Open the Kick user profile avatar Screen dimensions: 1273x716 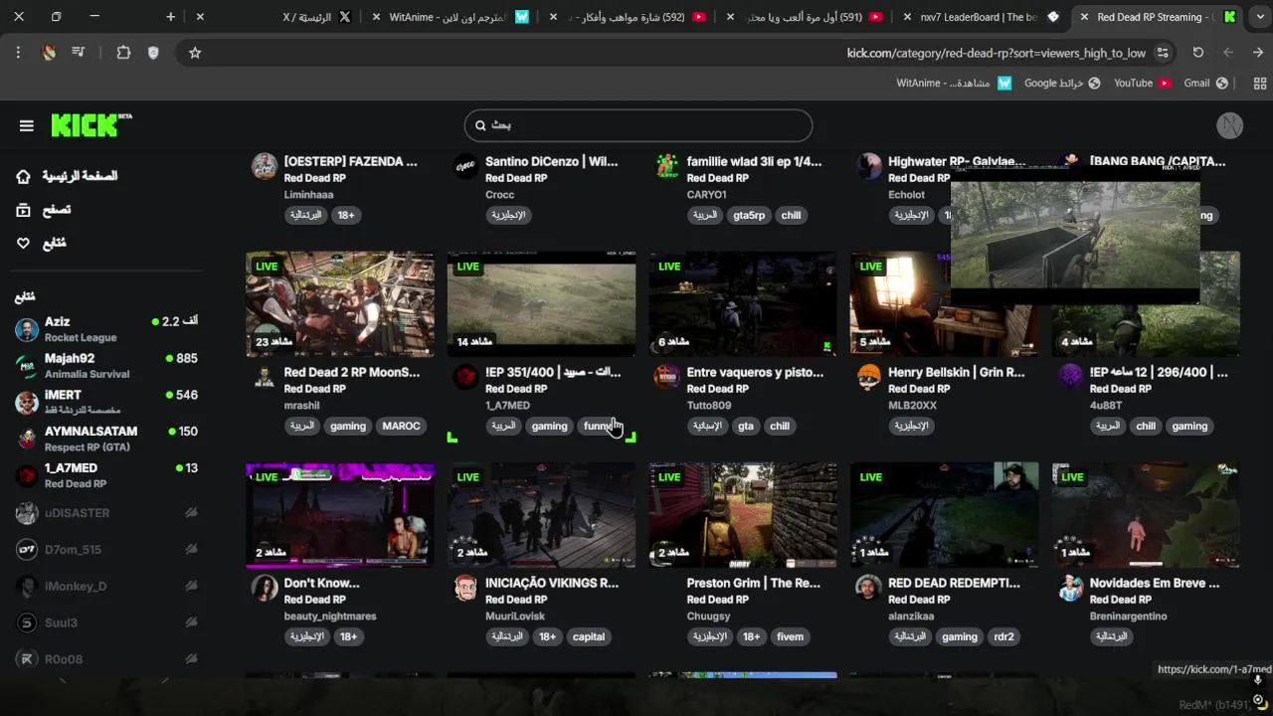tap(1230, 125)
